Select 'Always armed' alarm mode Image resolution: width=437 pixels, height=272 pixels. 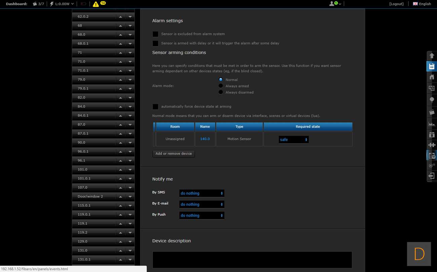[221, 86]
